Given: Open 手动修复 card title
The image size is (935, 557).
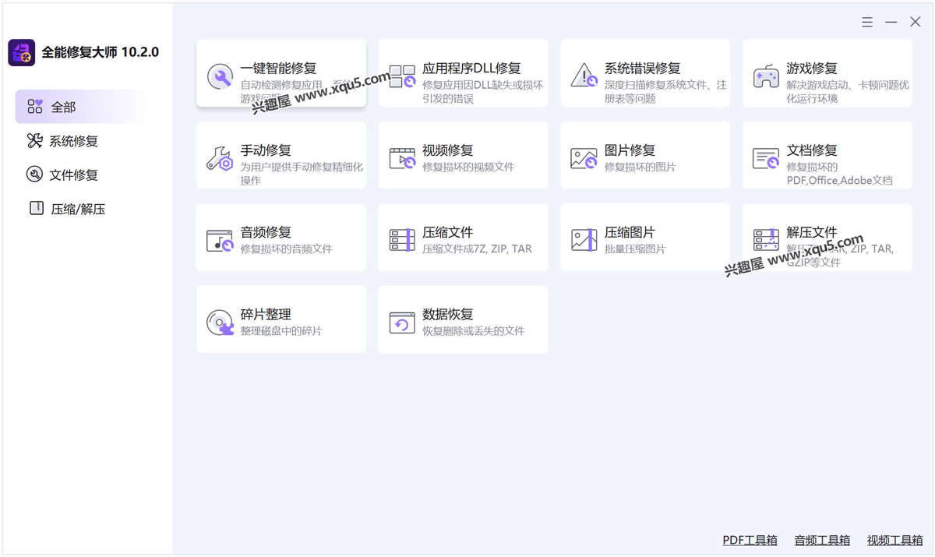Looking at the screenshot, I should coord(266,150).
